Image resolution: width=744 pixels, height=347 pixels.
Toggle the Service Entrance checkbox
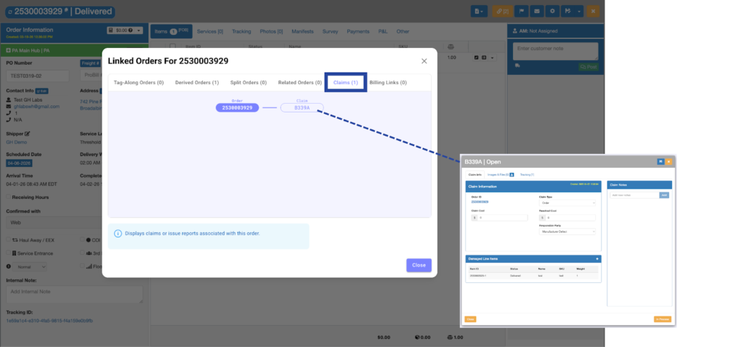click(x=9, y=253)
